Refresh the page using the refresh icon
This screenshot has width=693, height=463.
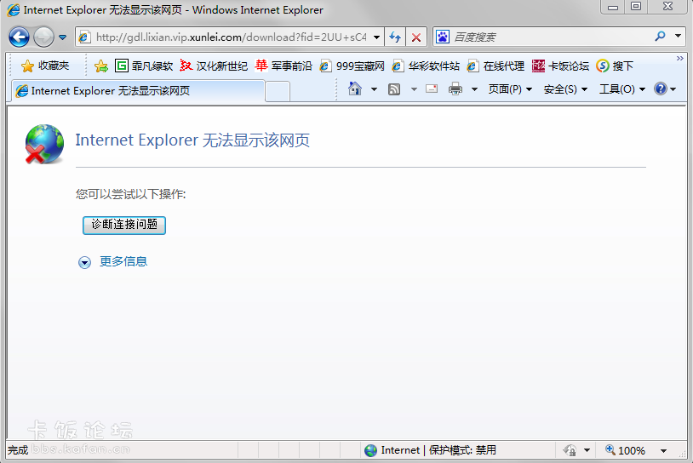click(x=395, y=37)
